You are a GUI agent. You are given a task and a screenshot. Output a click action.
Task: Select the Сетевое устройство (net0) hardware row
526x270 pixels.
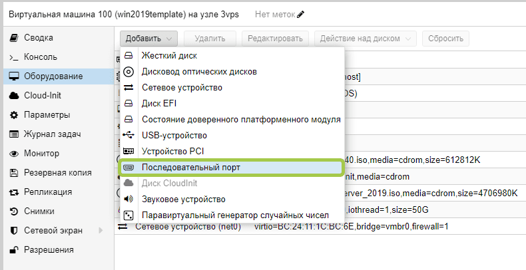coord(320,227)
